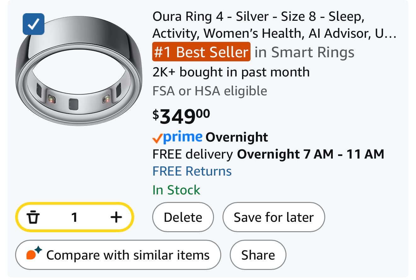The width and height of the screenshot is (416, 280).
Task: Click the quantity number 1 in the stepper
Action: point(74,217)
